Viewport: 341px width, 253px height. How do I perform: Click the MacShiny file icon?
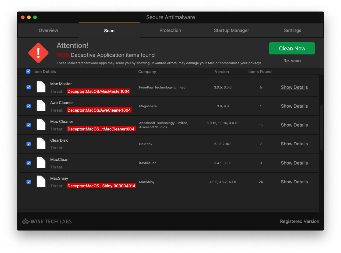(41, 182)
